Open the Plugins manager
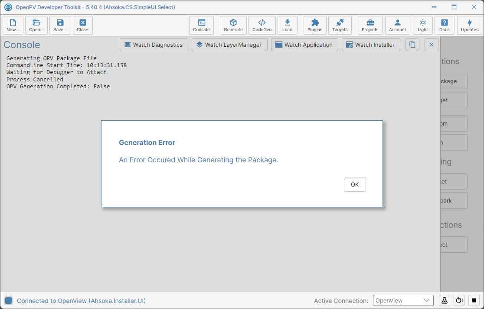484x309 pixels. coord(315,25)
